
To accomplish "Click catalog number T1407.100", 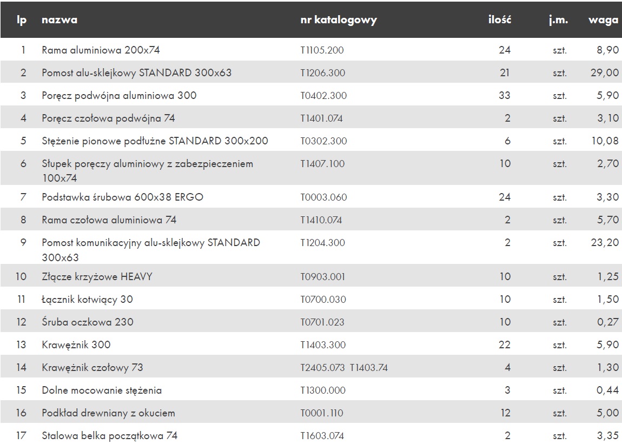I will point(322,163).
